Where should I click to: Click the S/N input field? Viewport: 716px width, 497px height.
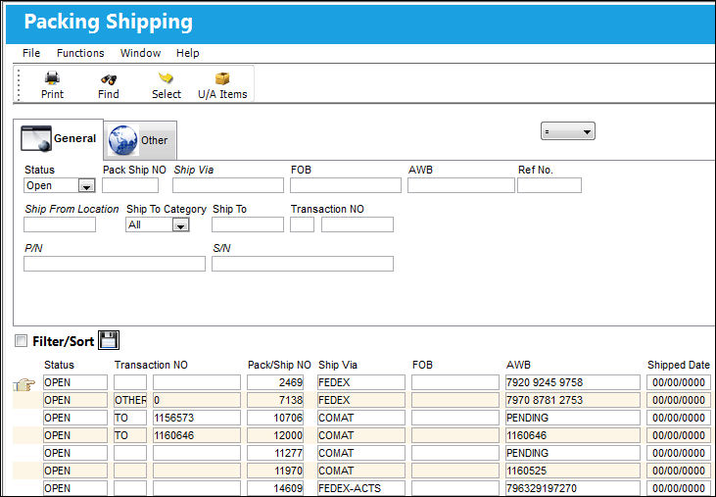303,264
